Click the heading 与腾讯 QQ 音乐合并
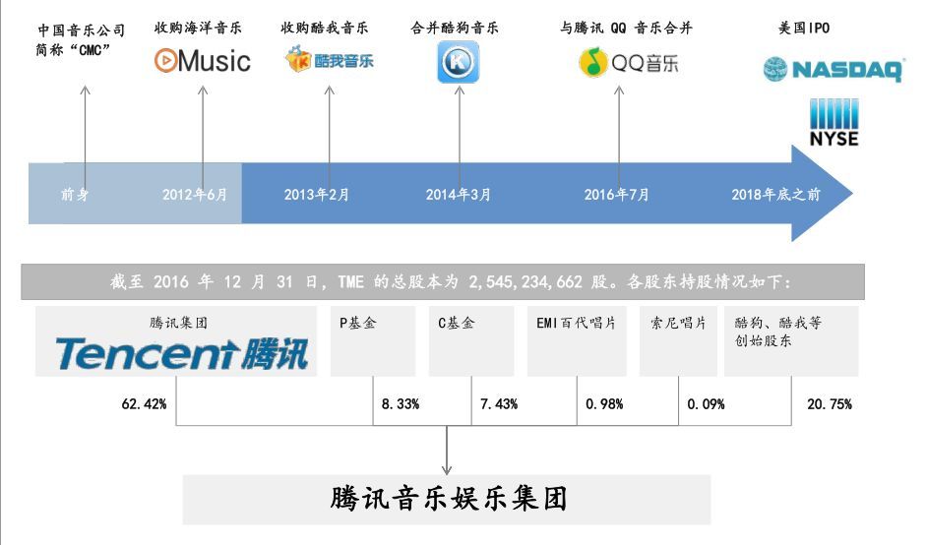The image size is (926, 545). click(626, 28)
